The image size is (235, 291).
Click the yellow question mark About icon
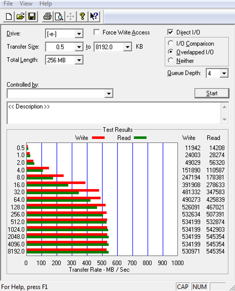pyautogui.click(x=82, y=16)
